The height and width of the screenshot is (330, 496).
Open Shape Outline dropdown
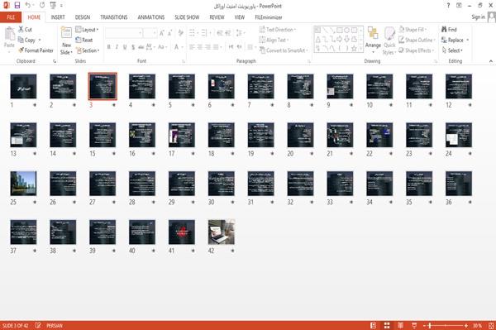[417, 40]
